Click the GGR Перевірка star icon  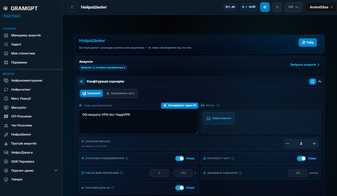(x=6, y=161)
